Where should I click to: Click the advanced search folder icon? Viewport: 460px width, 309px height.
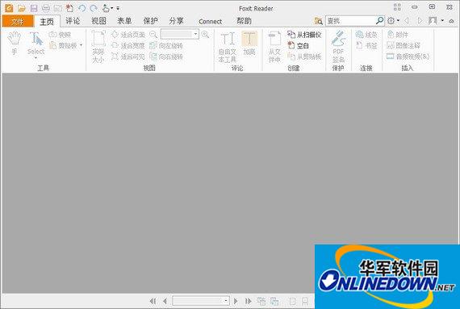(x=318, y=21)
